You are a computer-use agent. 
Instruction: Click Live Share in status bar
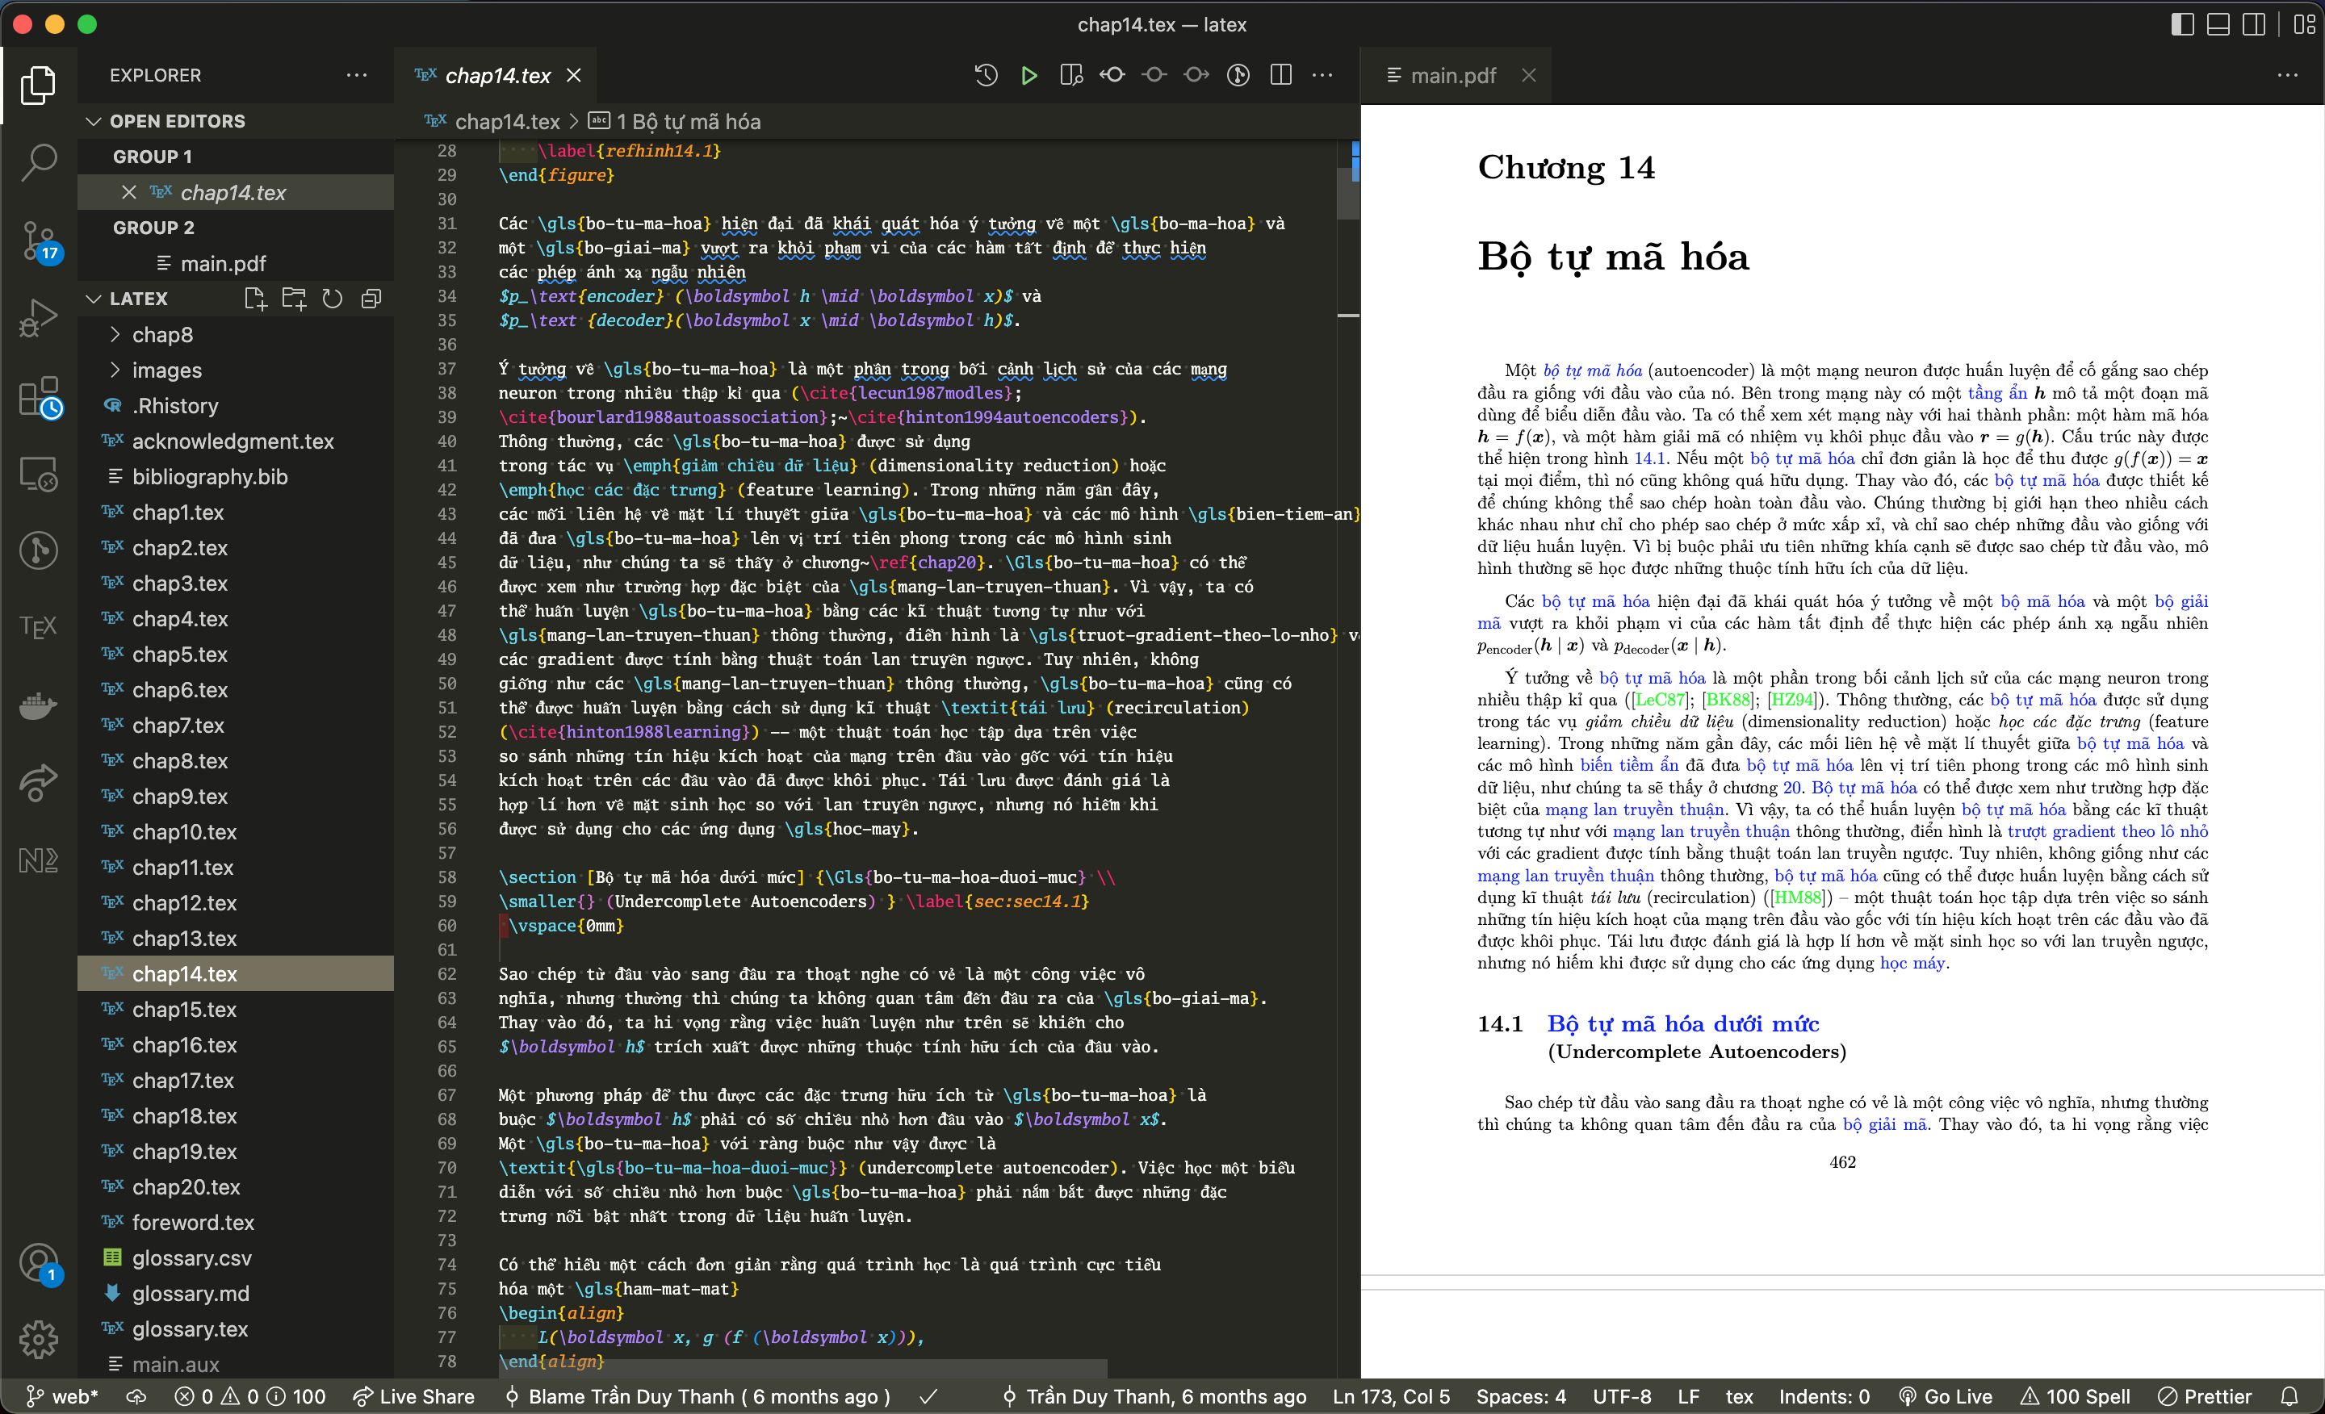[x=413, y=1396]
